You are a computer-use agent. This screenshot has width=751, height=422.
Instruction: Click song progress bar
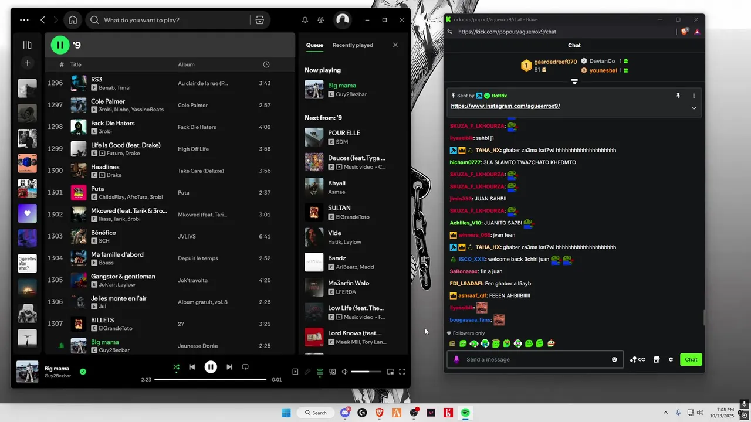(210, 379)
